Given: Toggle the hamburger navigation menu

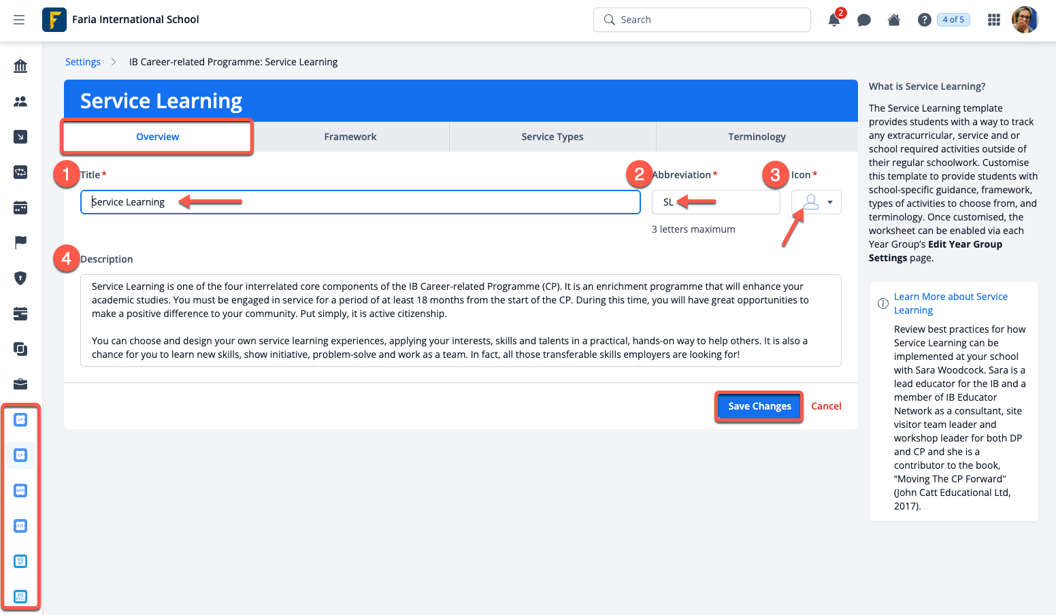Looking at the screenshot, I should [19, 20].
